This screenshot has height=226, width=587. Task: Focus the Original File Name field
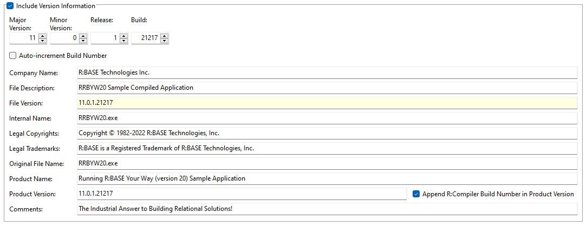327,163
